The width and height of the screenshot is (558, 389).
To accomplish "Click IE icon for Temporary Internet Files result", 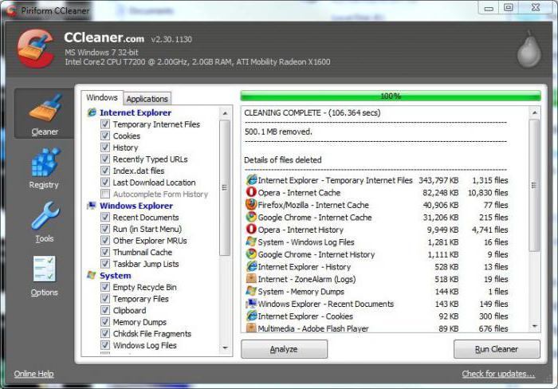I will [x=251, y=179].
